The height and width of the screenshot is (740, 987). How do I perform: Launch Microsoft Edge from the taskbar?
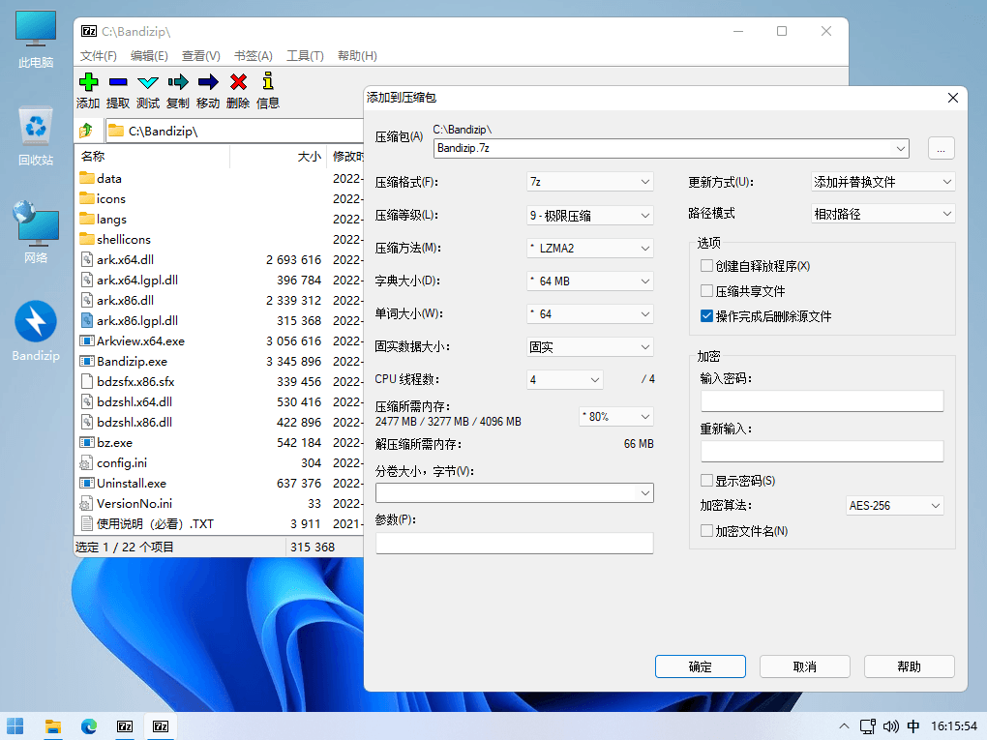89,726
